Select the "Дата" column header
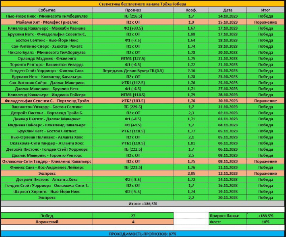The height and width of the screenshot is (237, 286). 228,10
